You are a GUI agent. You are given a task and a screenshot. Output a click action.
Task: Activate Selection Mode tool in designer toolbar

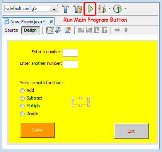click(50, 30)
